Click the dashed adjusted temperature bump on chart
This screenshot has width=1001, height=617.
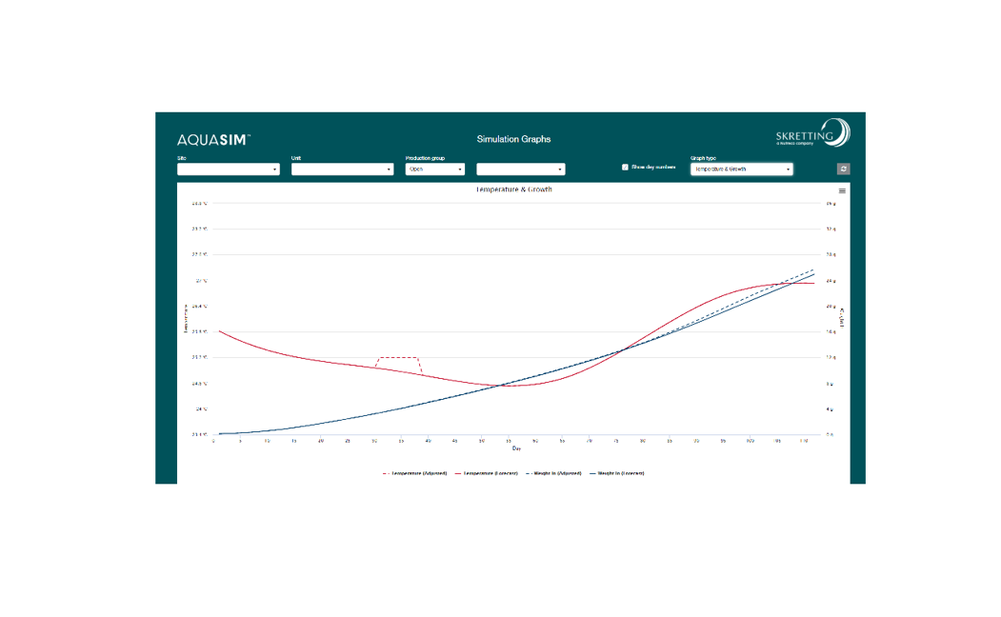click(399, 358)
